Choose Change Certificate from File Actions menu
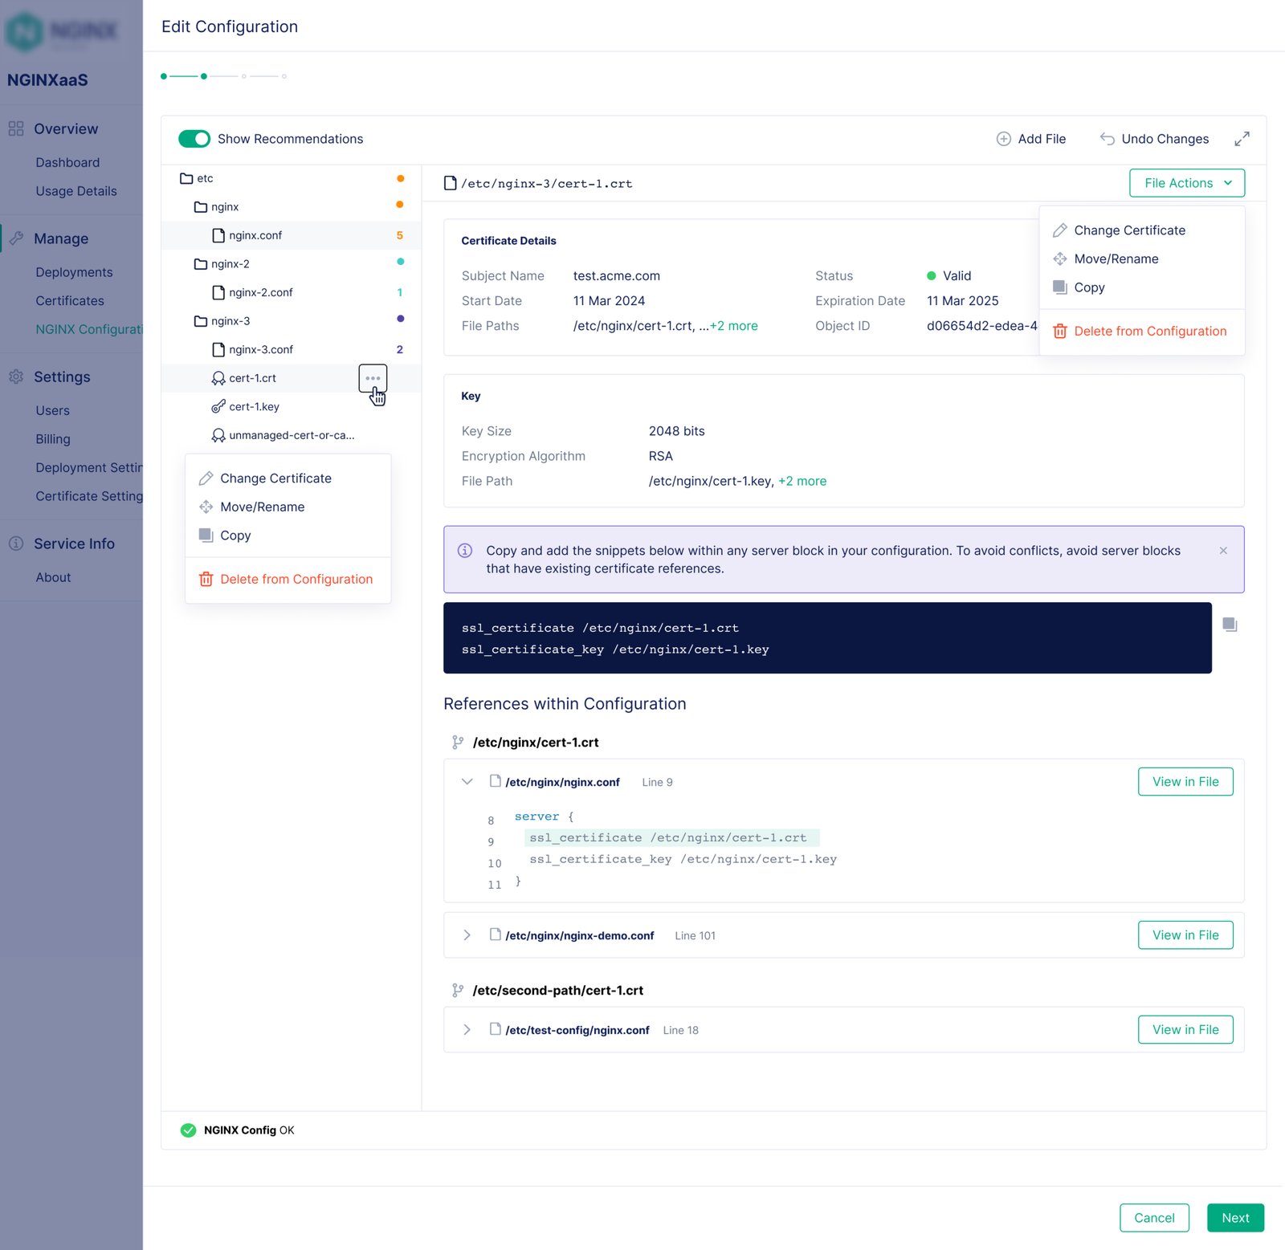1285x1250 pixels. [x=1128, y=230]
